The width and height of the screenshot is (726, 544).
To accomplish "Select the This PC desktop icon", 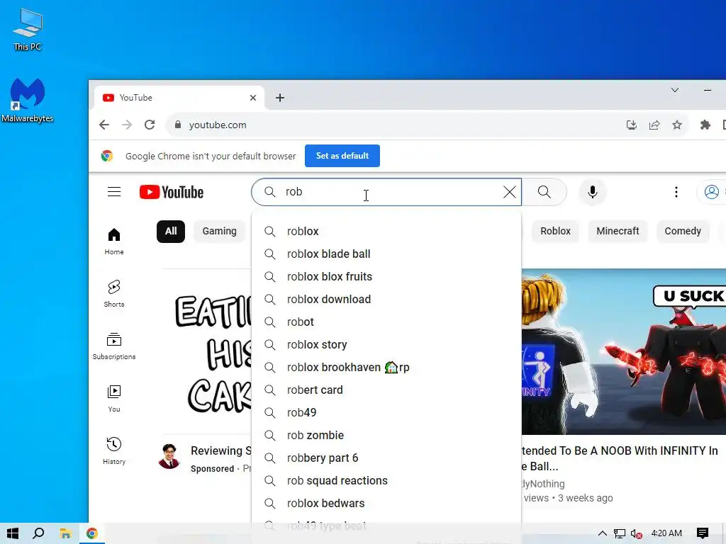I will (28, 30).
